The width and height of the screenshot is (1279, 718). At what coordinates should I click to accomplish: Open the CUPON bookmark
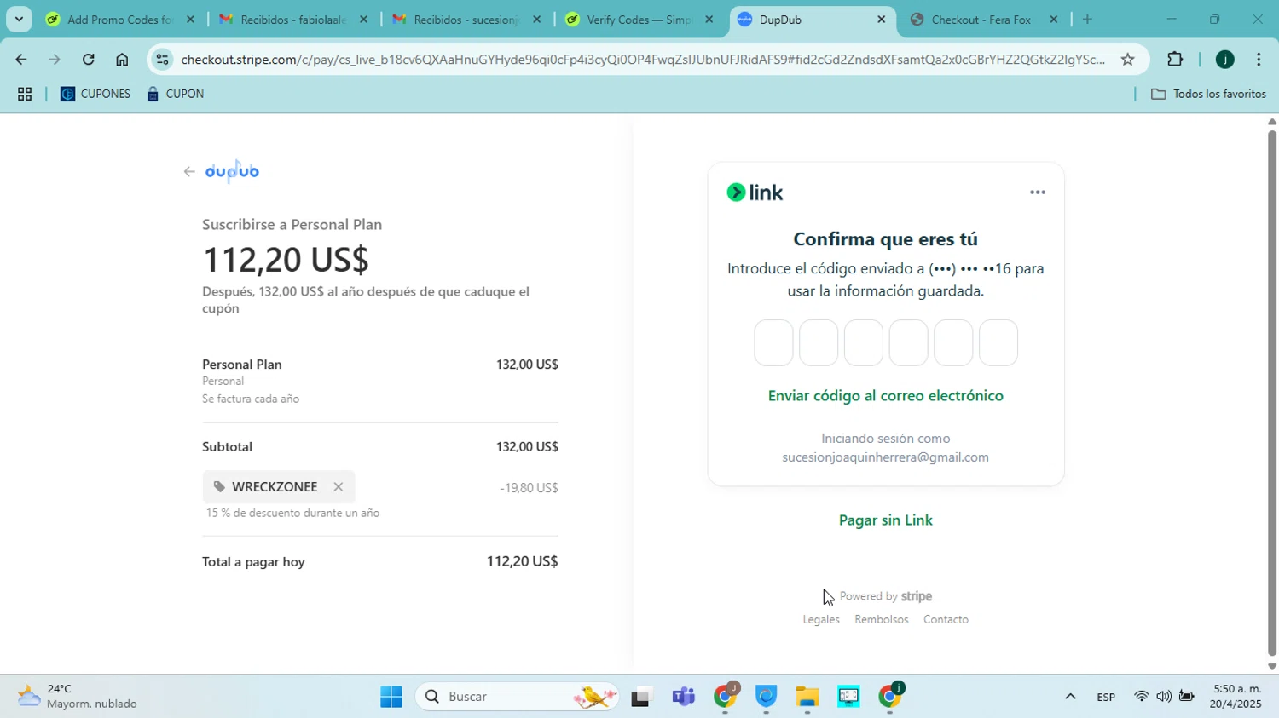tap(176, 95)
